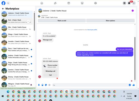Click 'Yes, are you interested?' message

(x=125, y=49)
